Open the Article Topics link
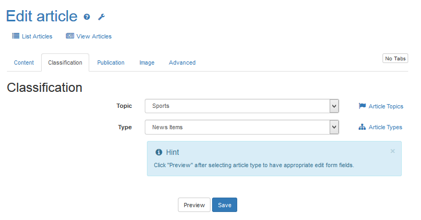 click(x=386, y=106)
